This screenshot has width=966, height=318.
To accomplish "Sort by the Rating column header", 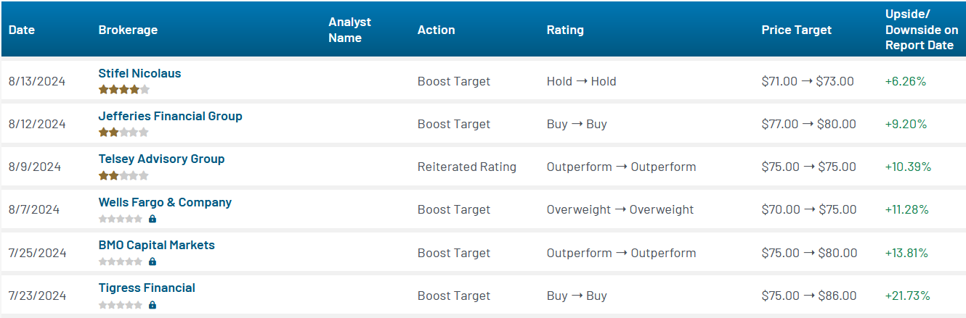I will click(565, 30).
